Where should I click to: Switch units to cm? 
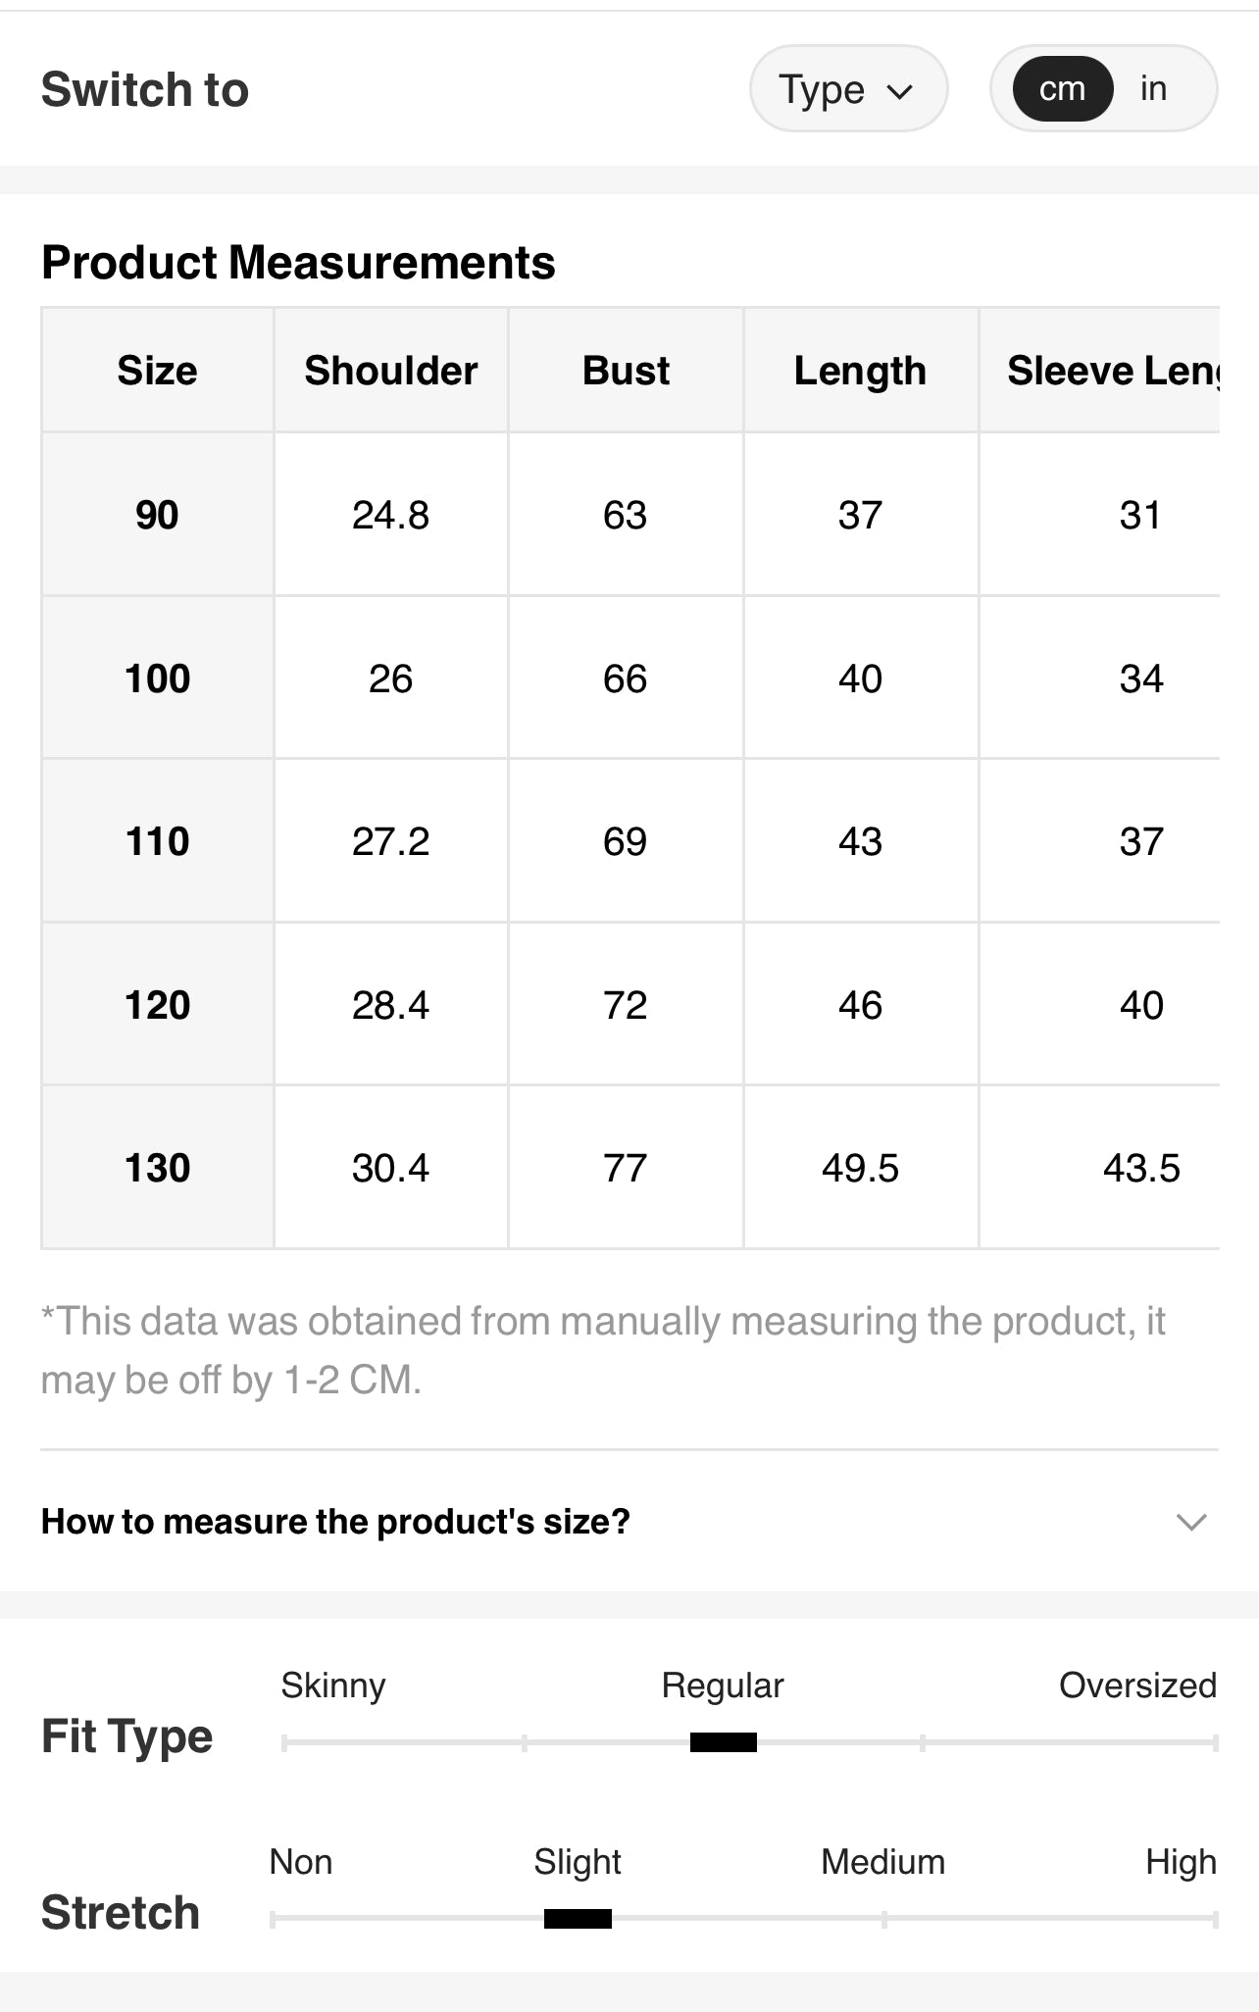coord(1062,89)
